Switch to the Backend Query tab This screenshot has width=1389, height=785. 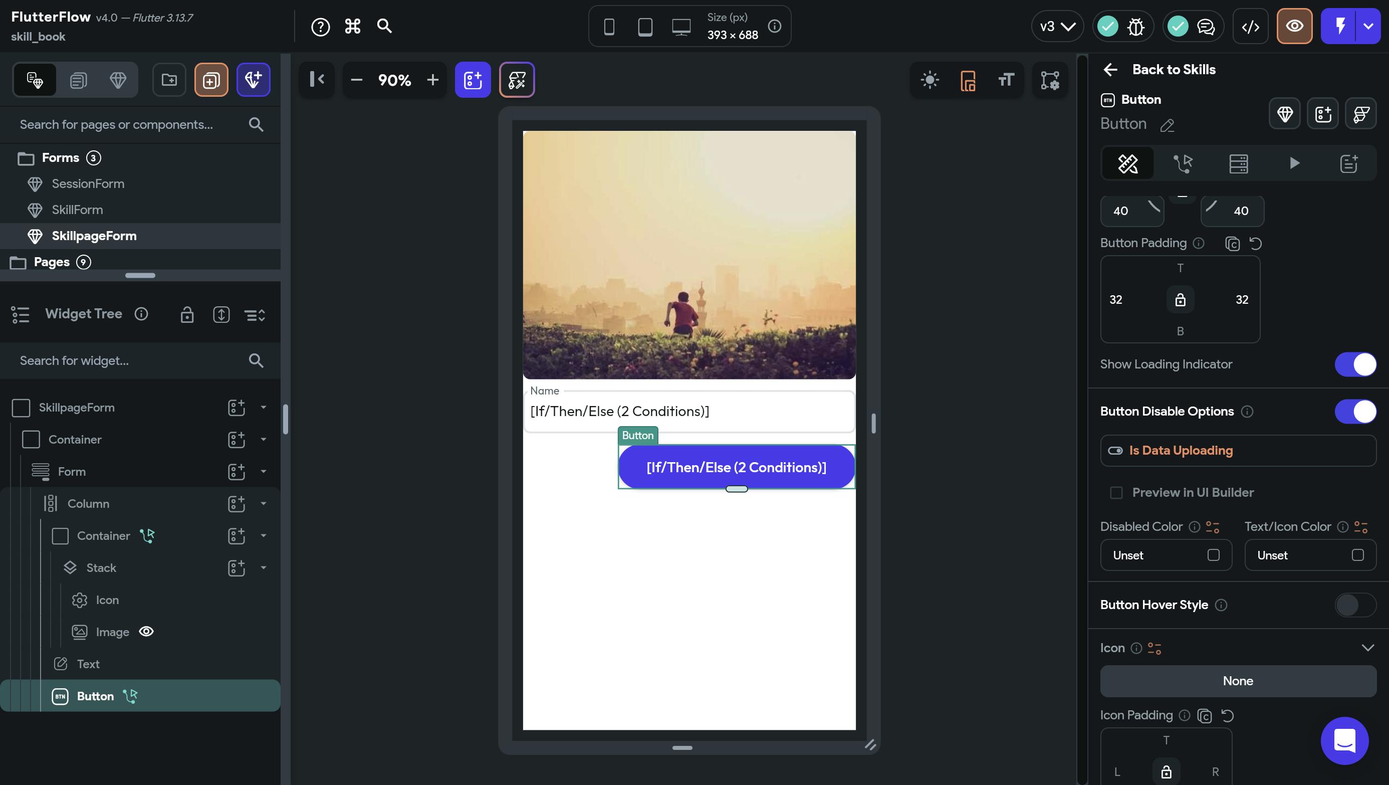click(x=1238, y=163)
